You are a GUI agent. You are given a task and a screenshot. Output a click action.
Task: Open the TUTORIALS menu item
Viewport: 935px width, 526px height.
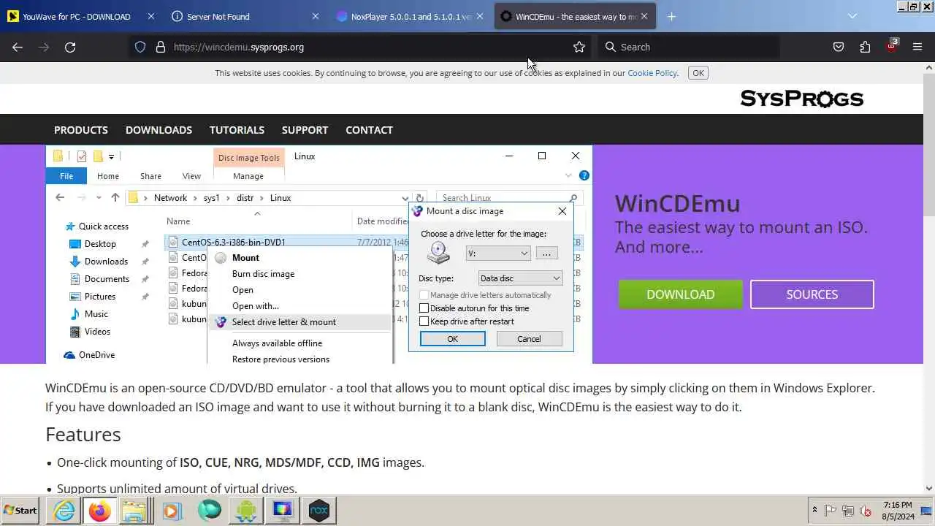(237, 130)
